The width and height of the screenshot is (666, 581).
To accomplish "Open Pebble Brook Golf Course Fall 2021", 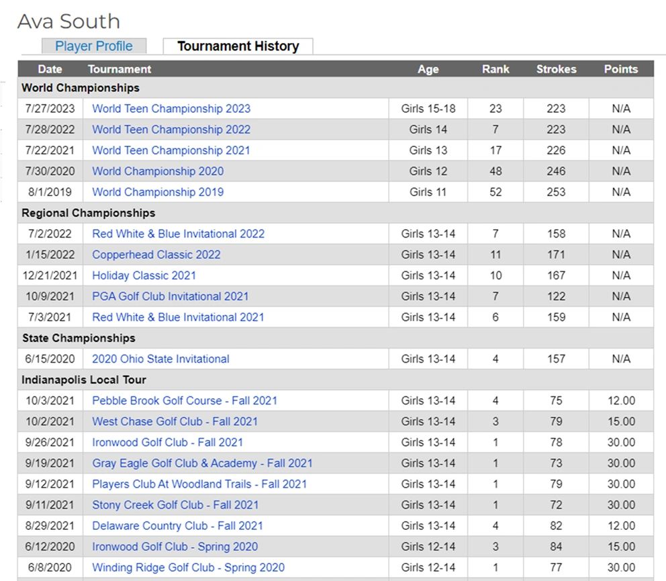I will (185, 400).
